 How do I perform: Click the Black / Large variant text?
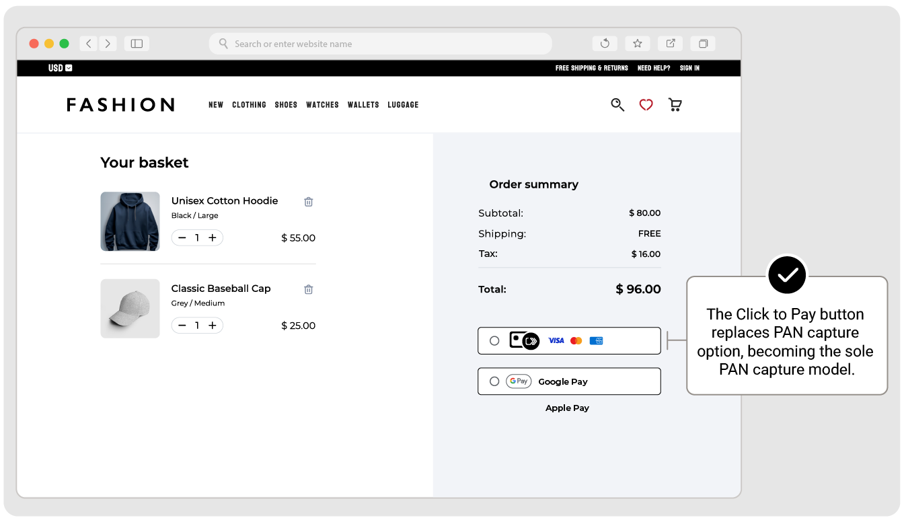click(194, 216)
